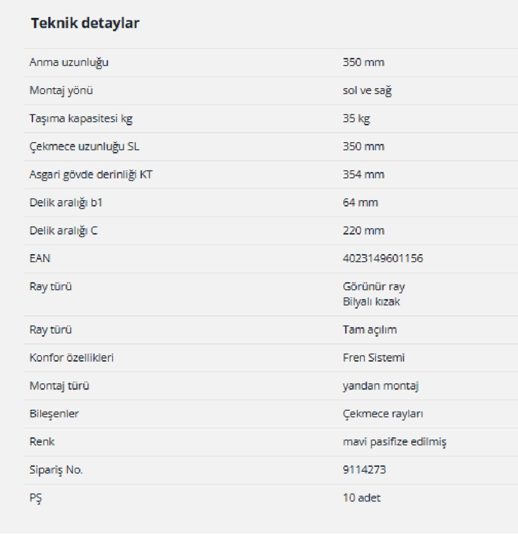Click the "Çekmece rayları" value
This screenshot has height=535, width=518.
(x=383, y=414)
